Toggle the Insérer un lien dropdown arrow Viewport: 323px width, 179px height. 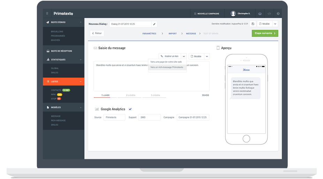[184, 56]
